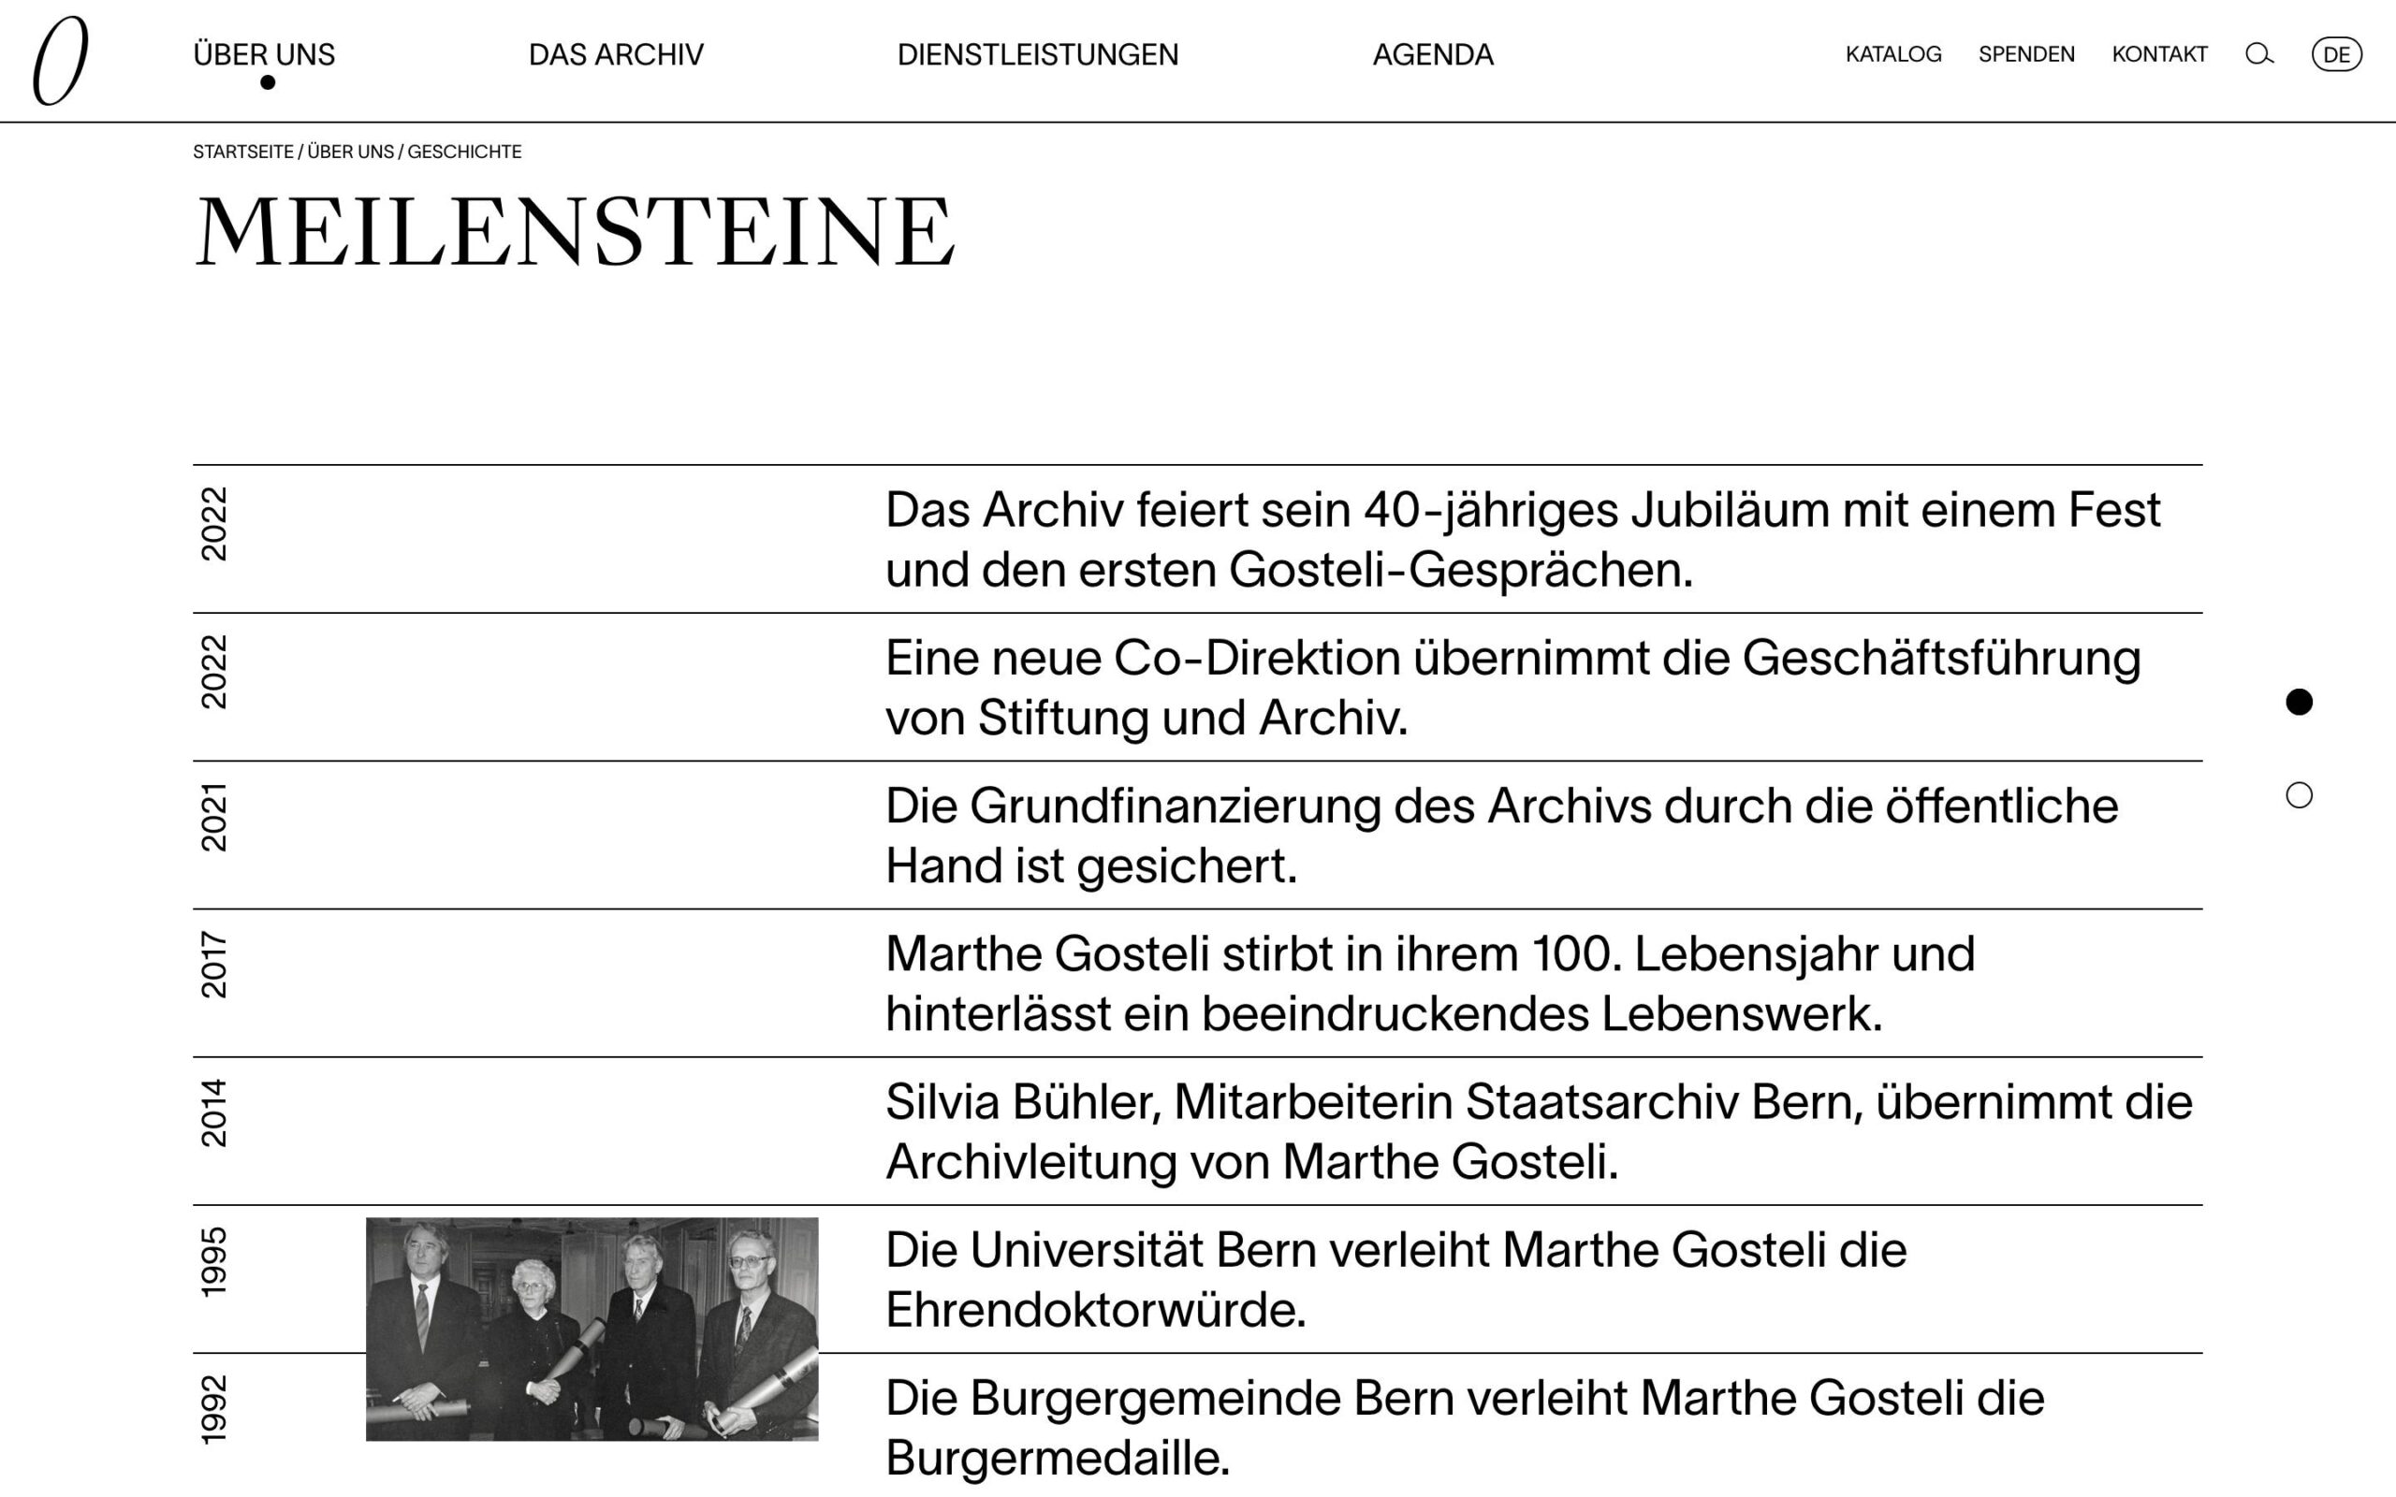Click the site logo in header

point(61,59)
